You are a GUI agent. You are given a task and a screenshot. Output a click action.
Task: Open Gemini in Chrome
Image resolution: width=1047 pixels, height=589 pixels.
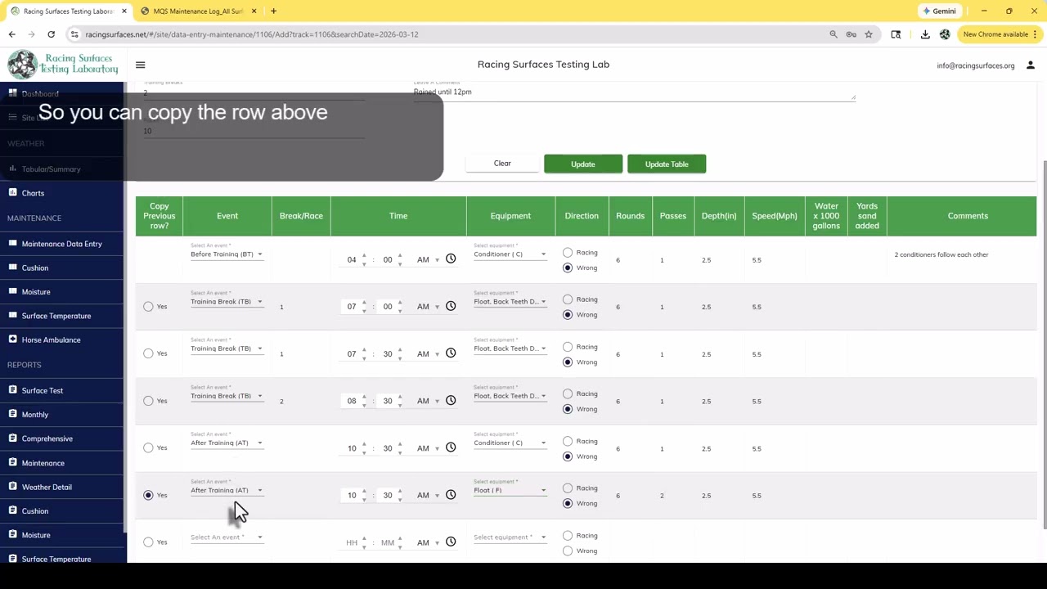pyautogui.click(x=938, y=11)
